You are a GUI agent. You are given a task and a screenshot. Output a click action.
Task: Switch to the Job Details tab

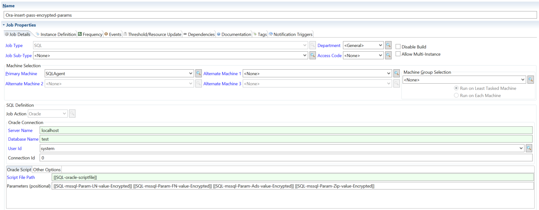coord(17,34)
